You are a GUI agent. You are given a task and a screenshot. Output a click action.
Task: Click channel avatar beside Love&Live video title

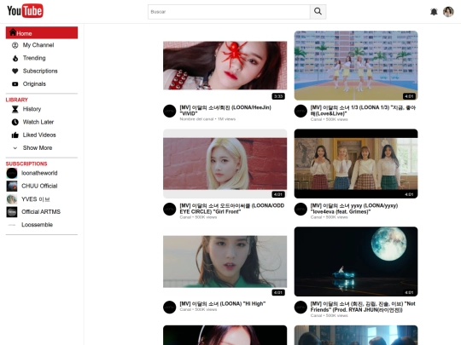[x=301, y=112]
